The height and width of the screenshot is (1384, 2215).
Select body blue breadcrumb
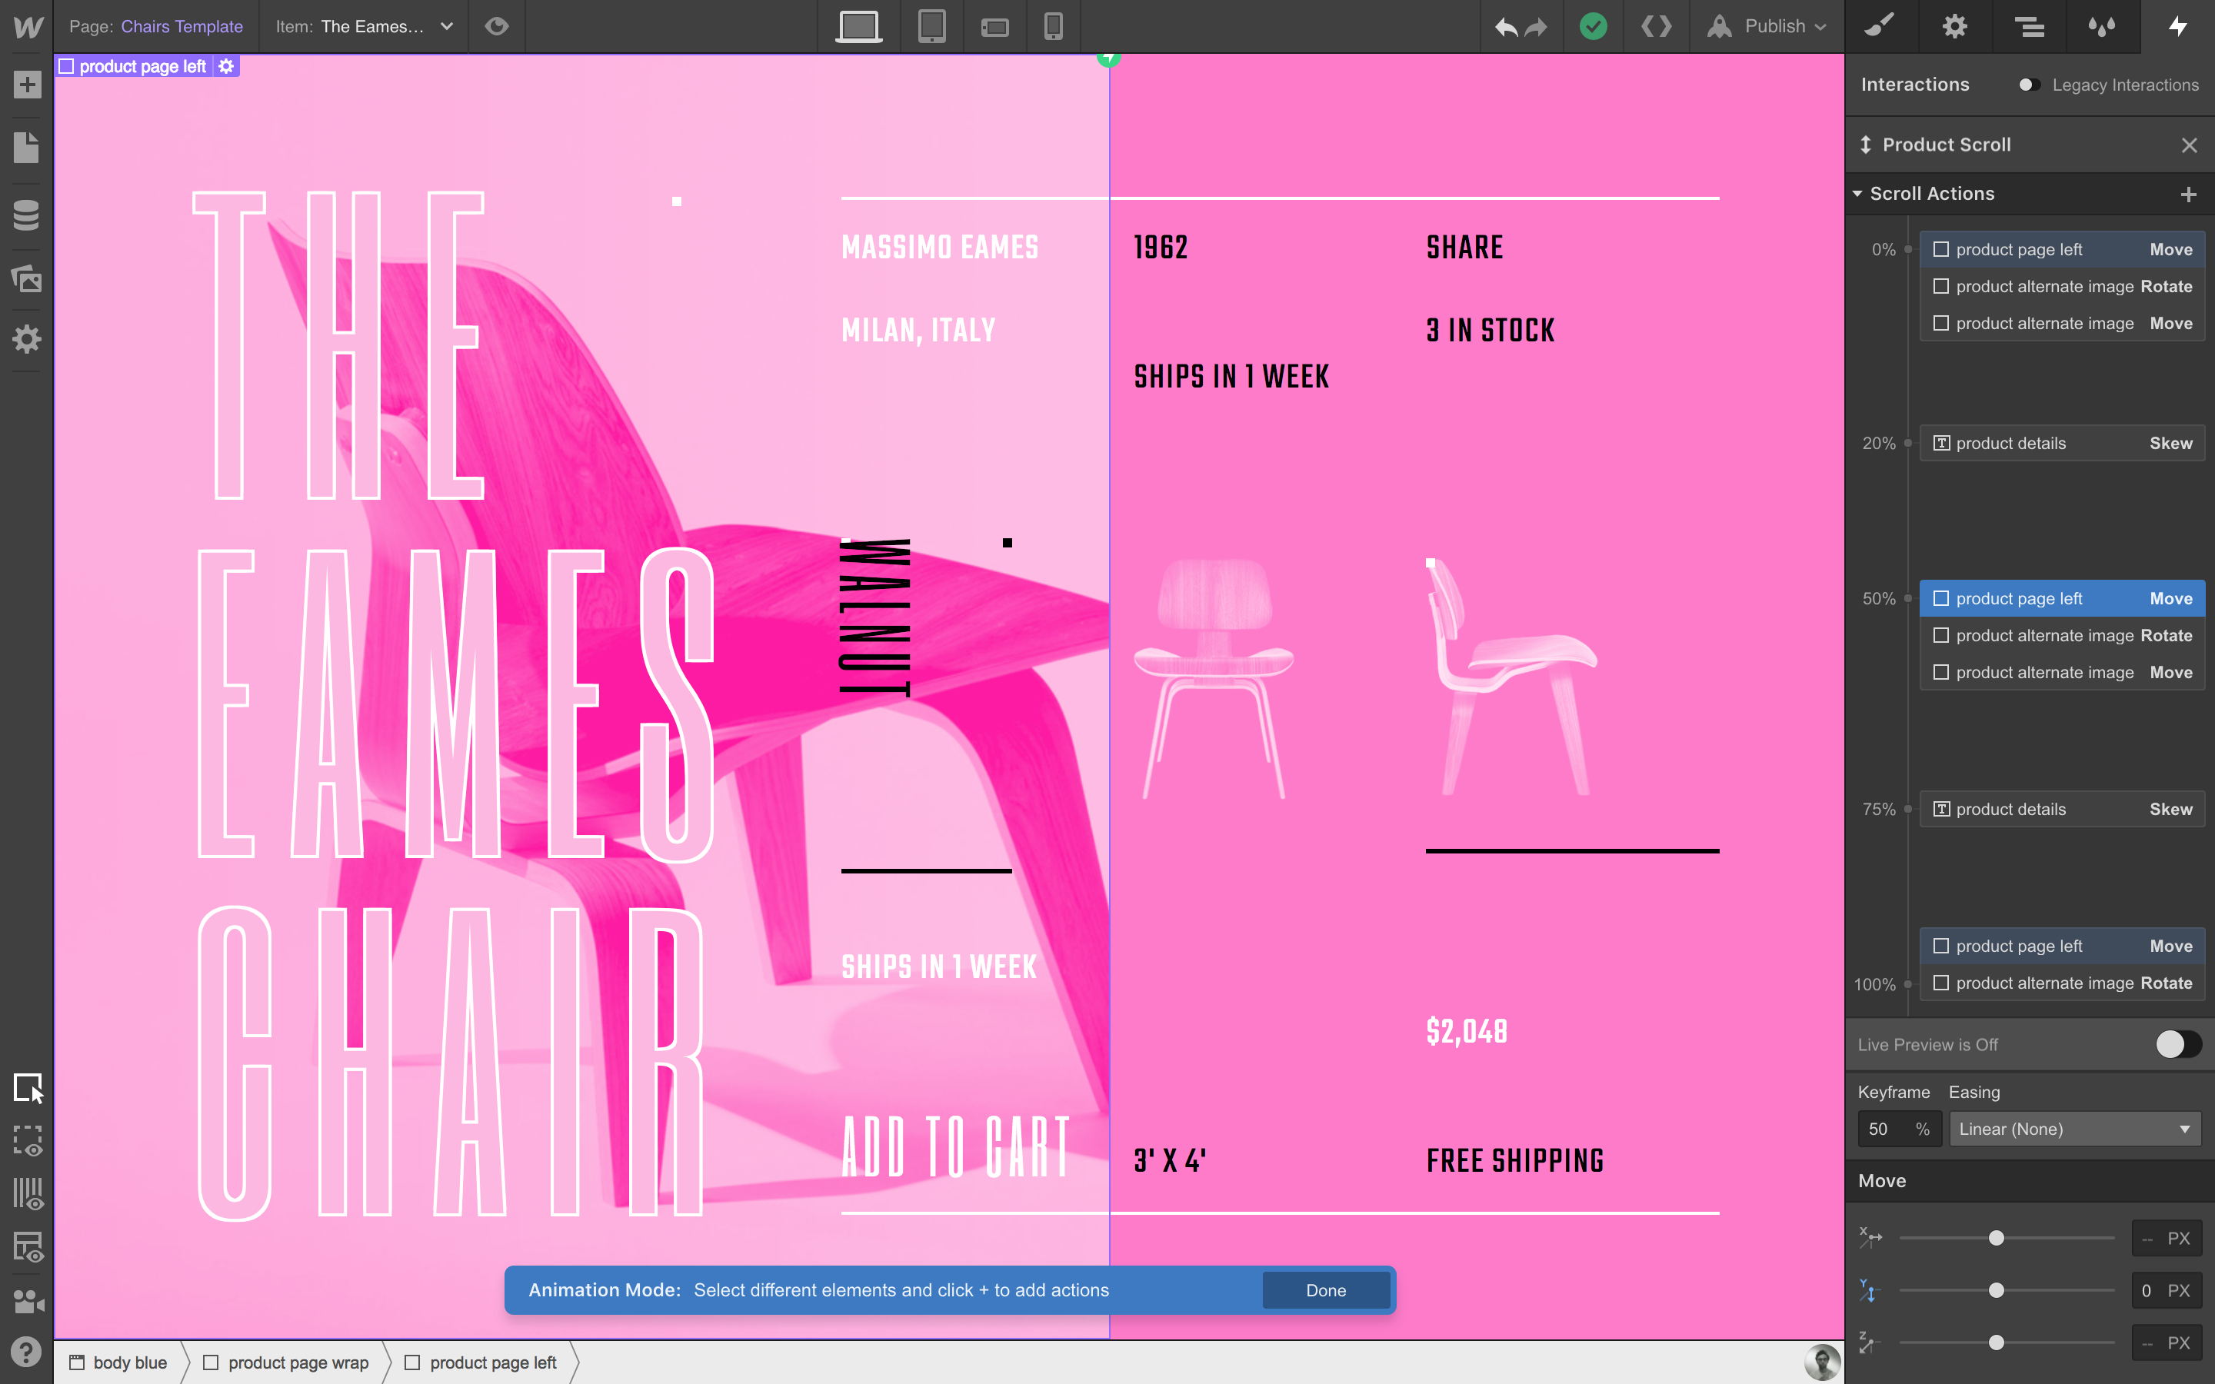tap(119, 1363)
